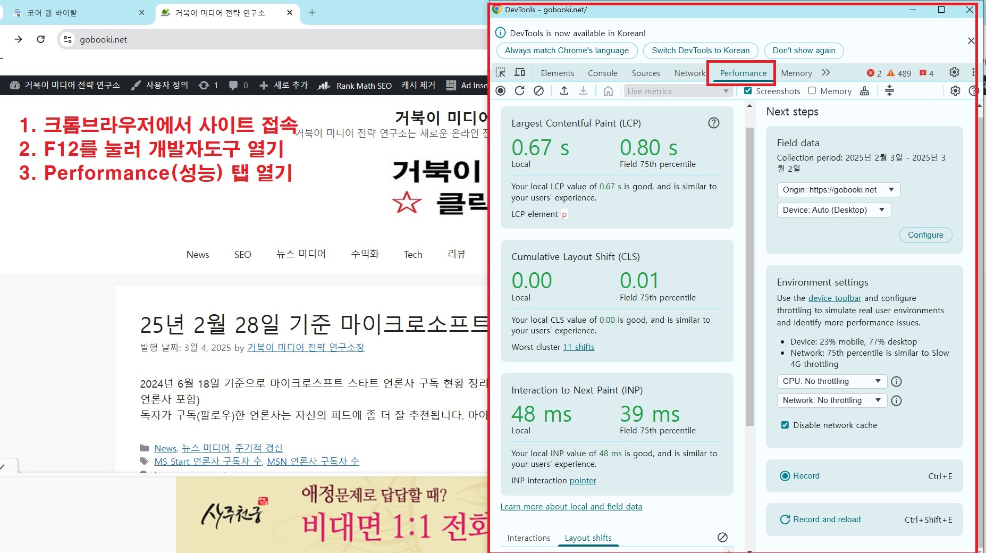The image size is (986, 553).
Task: Open the device toolbar link
Action: click(x=835, y=298)
